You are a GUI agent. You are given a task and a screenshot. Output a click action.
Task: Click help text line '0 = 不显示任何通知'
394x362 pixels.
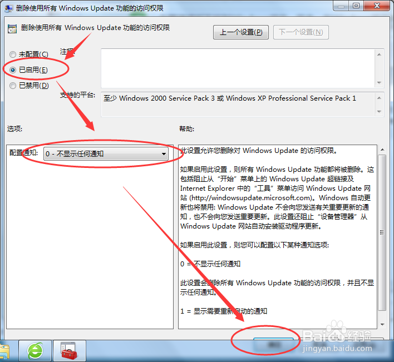tap(210, 264)
